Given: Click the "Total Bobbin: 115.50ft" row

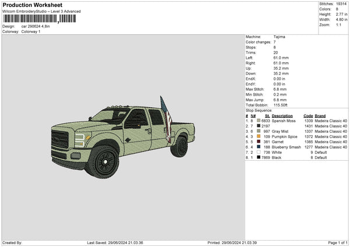Looking at the screenshot, I should click(x=267, y=105).
